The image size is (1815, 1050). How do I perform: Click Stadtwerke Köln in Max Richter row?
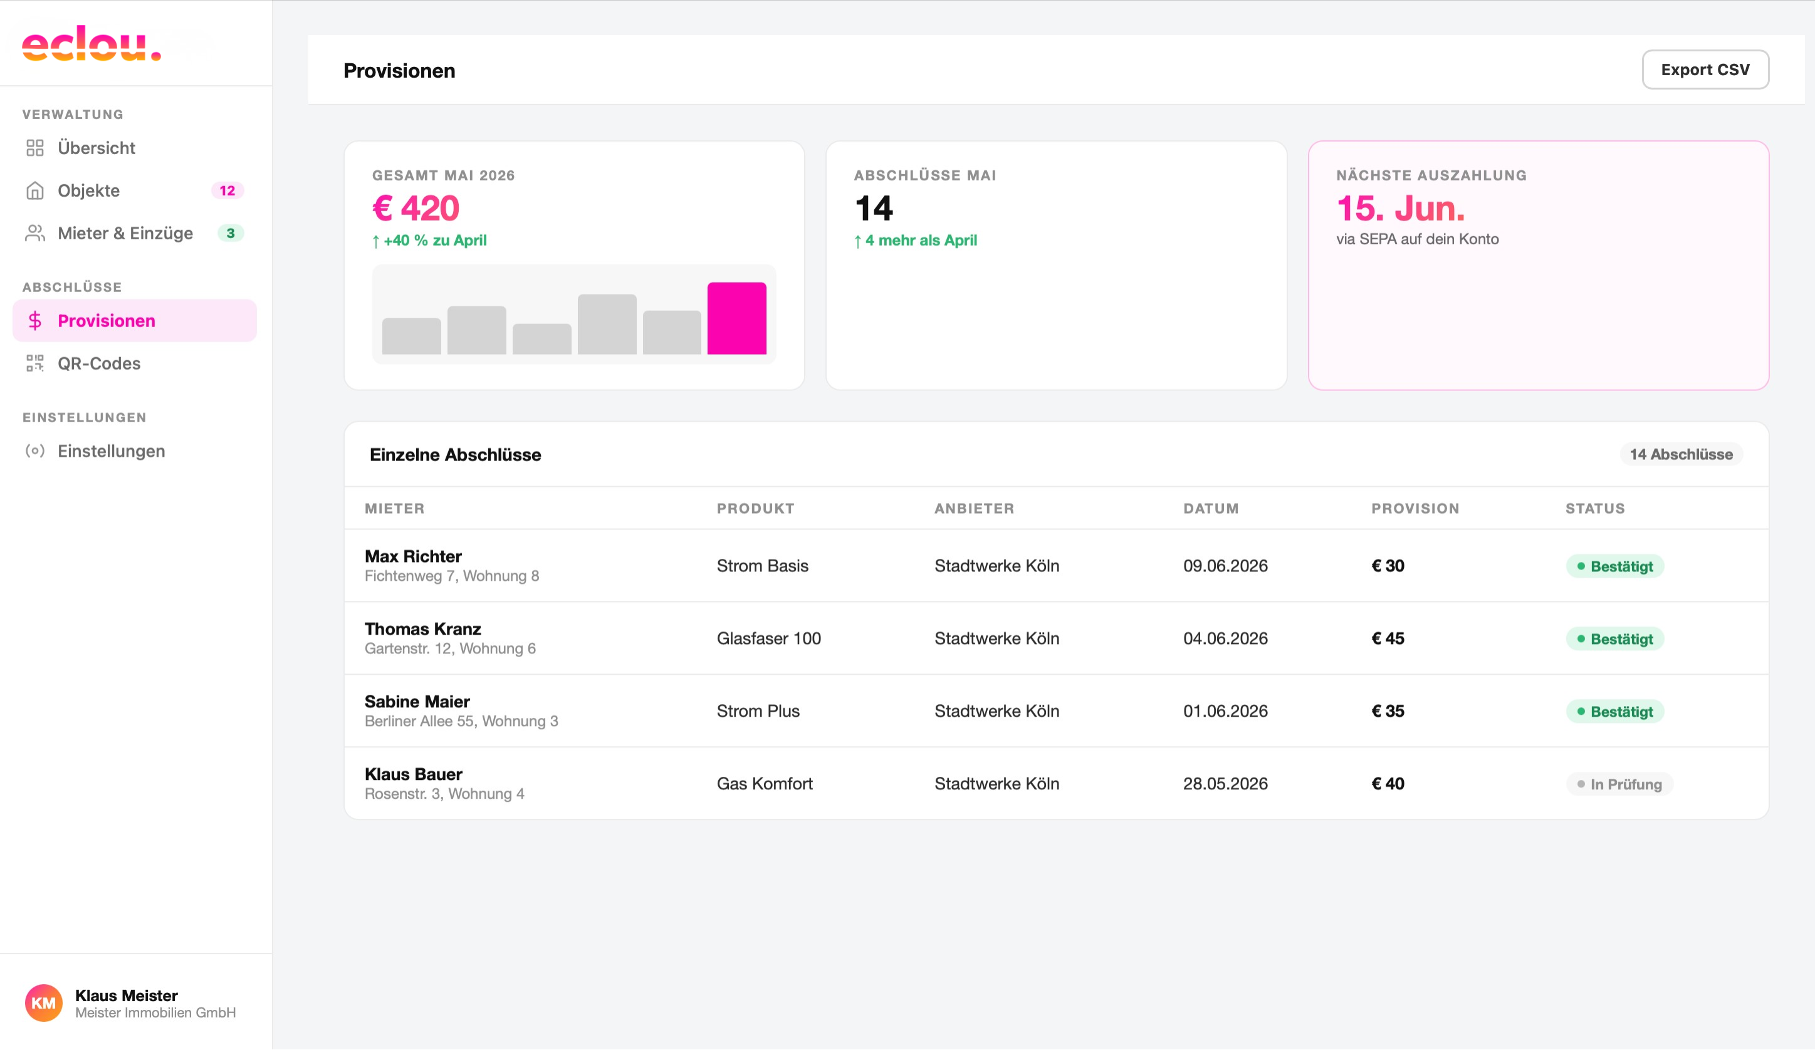click(x=997, y=565)
